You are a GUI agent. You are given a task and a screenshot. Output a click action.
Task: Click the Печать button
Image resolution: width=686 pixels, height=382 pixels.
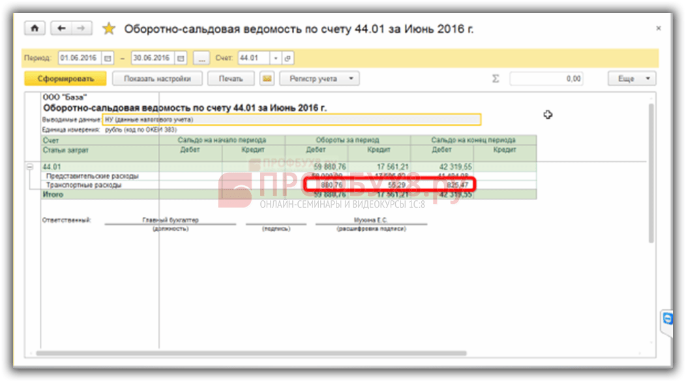pos(231,79)
